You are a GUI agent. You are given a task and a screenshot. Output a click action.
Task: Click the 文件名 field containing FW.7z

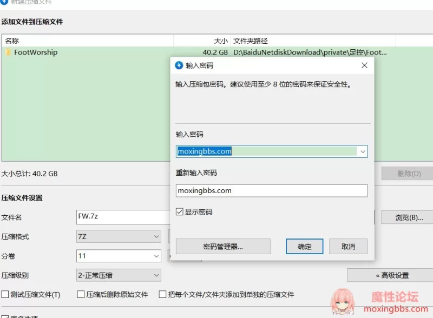[123, 217]
